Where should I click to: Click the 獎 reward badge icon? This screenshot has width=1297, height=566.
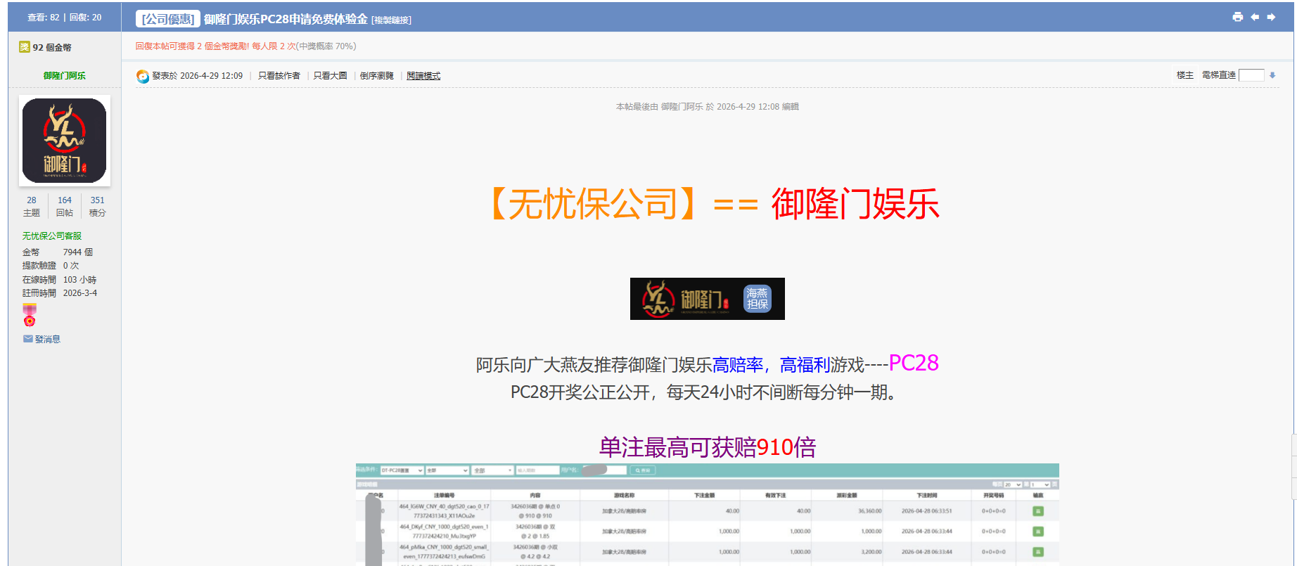tap(25, 47)
